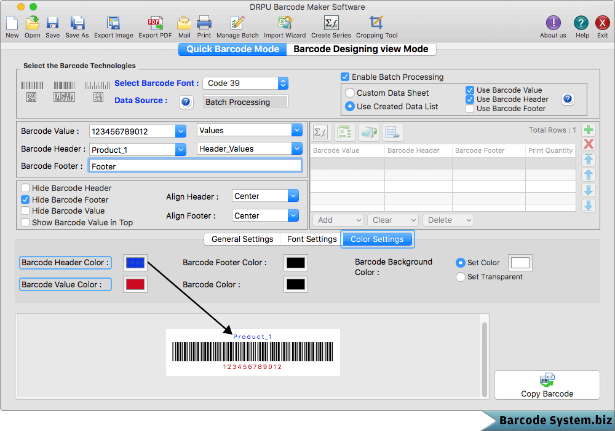The width and height of the screenshot is (615, 431).
Task: Click the Data Source help question icon
Action: 186,102
